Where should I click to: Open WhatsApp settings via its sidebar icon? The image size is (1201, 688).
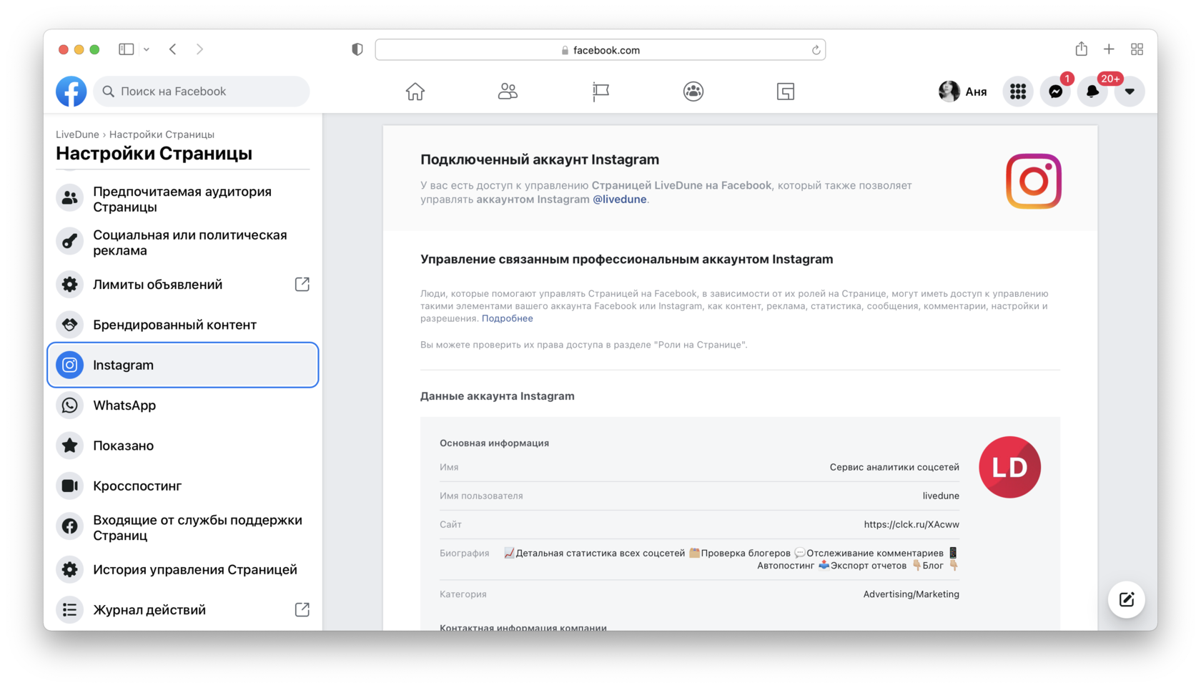(69, 405)
